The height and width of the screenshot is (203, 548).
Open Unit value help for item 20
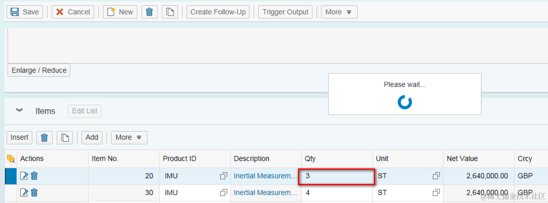[x=436, y=176]
